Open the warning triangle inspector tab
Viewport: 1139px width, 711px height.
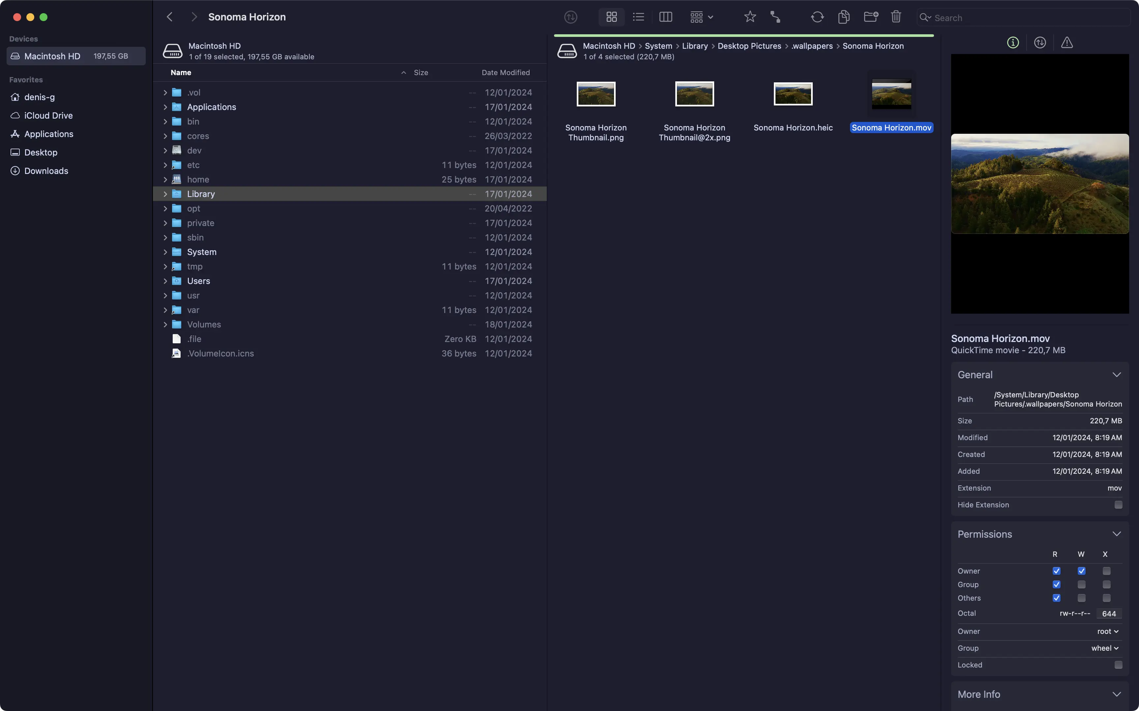pyautogui.click(x=1066, y=43)
